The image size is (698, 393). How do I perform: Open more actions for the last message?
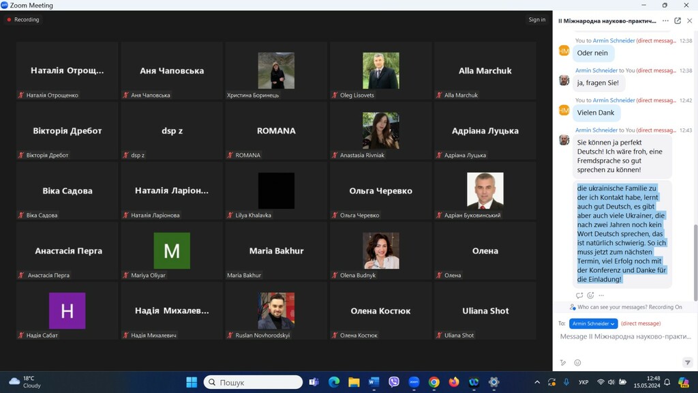[601, 295]
